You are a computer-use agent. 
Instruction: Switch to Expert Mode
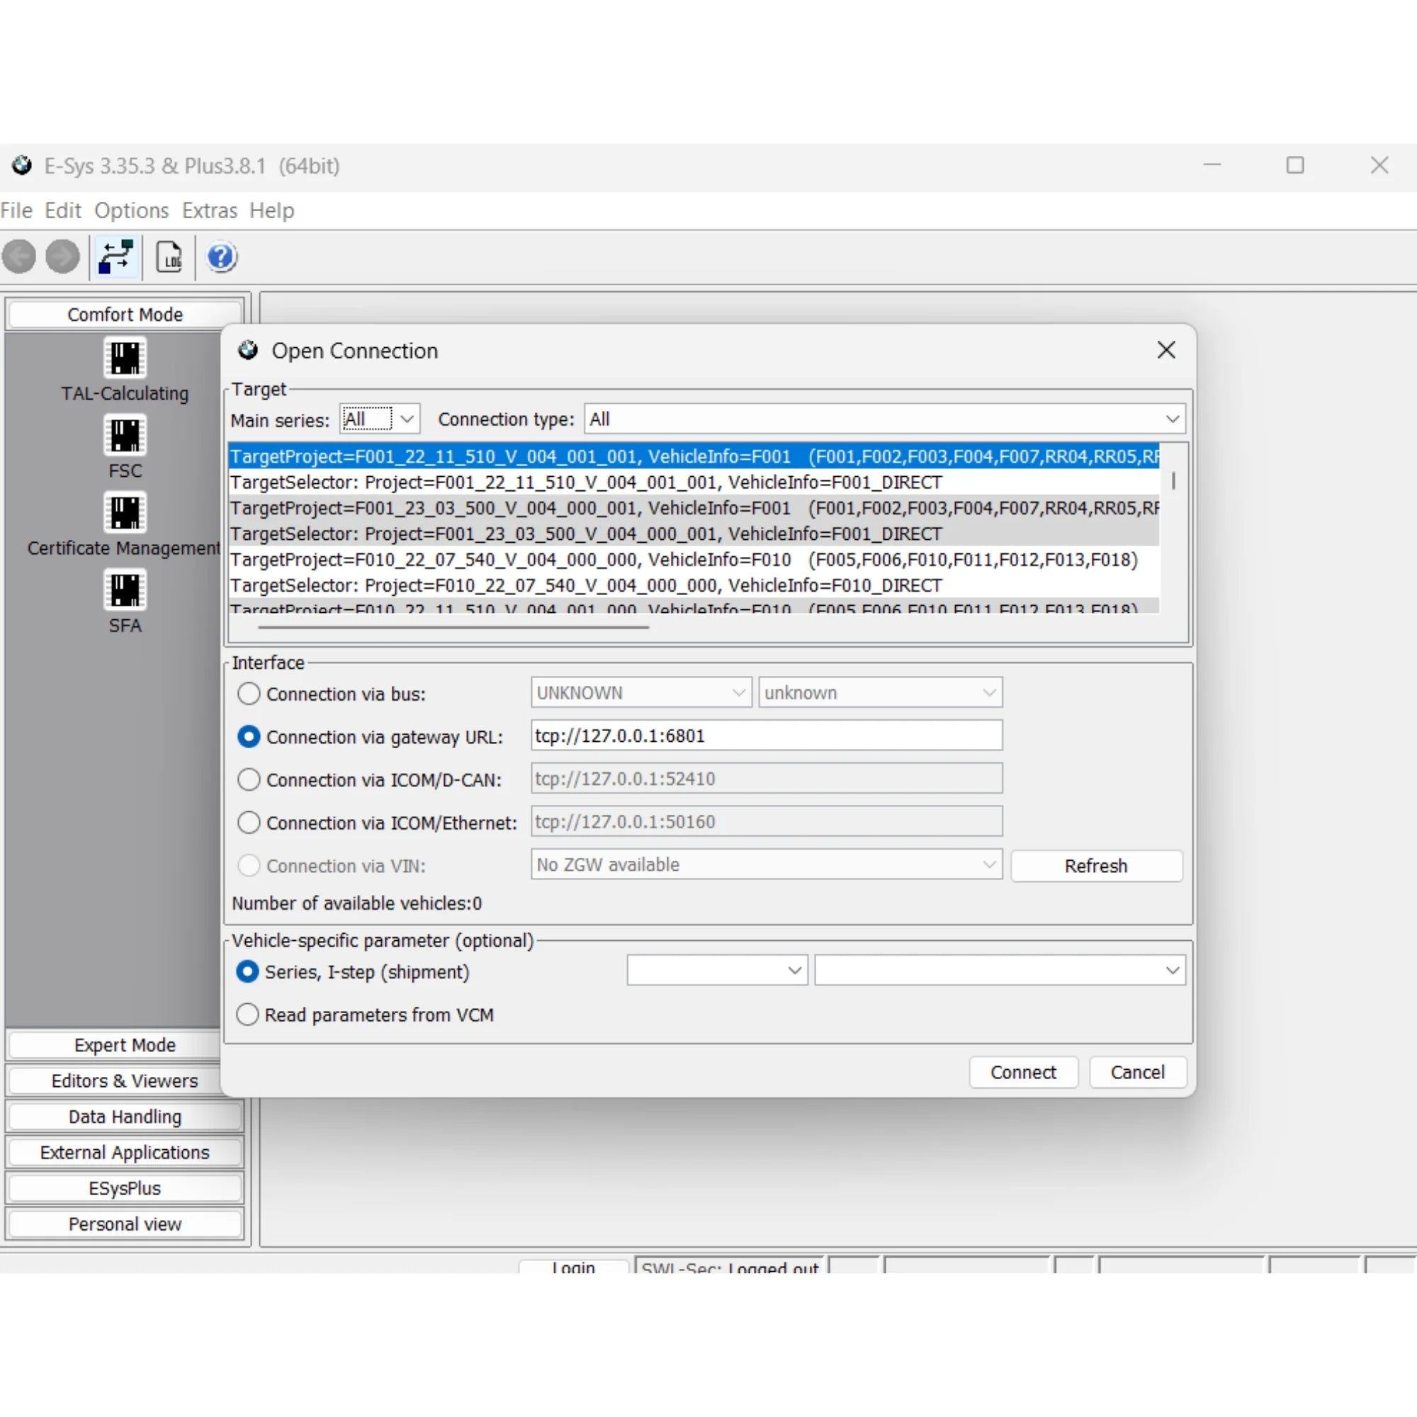(x=125, y=1044)
